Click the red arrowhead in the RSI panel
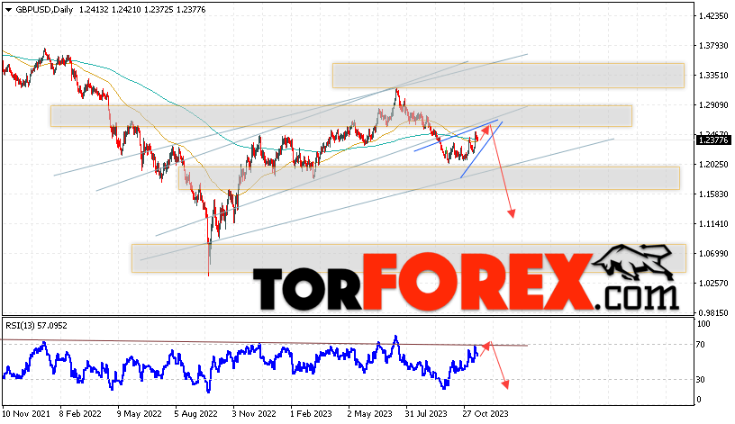This screenshot has width=735, height=424. pyautogui.click(x=504, y=384)
